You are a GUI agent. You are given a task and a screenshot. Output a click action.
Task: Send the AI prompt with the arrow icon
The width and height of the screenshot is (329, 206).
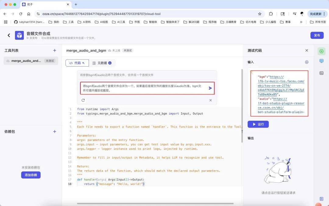pos(210,88)
